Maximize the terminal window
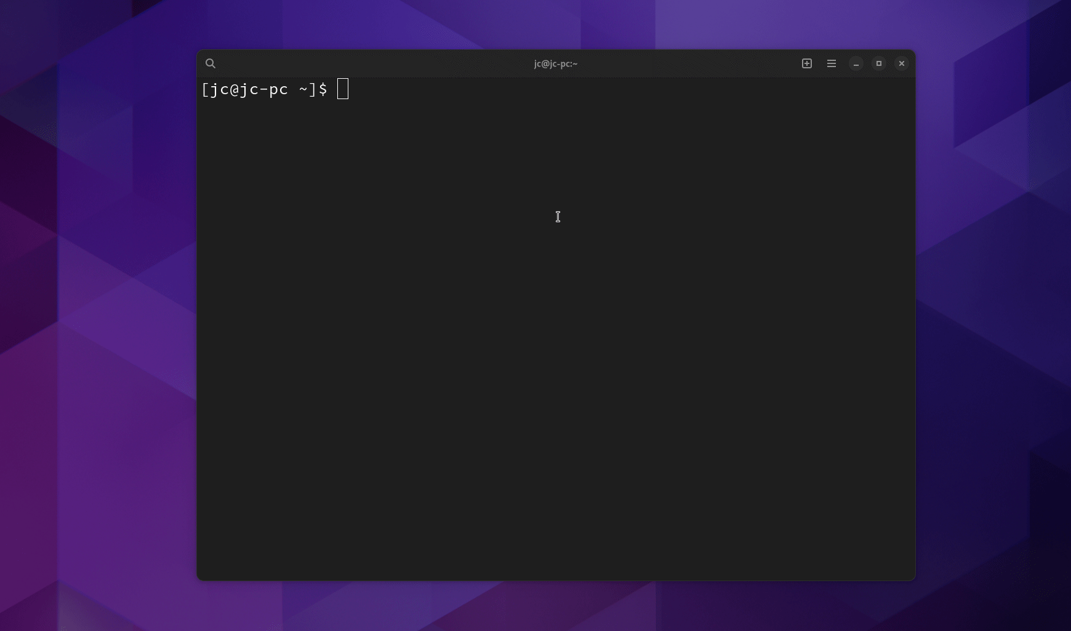 click(x=879, y=63)
